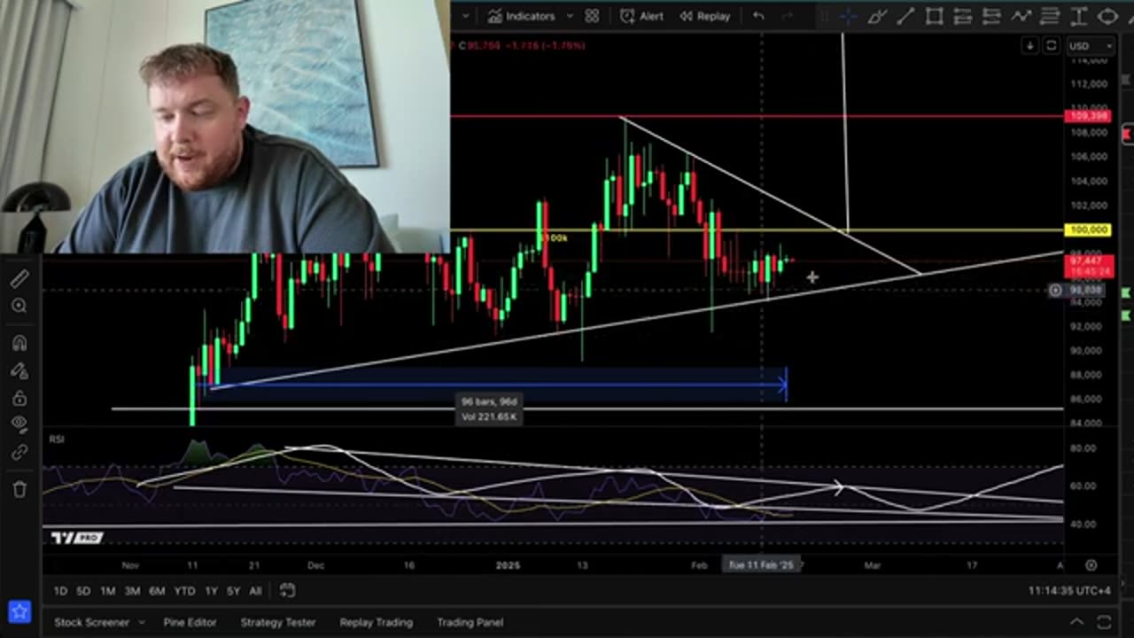Set date range to 5Y

point(233,591)
